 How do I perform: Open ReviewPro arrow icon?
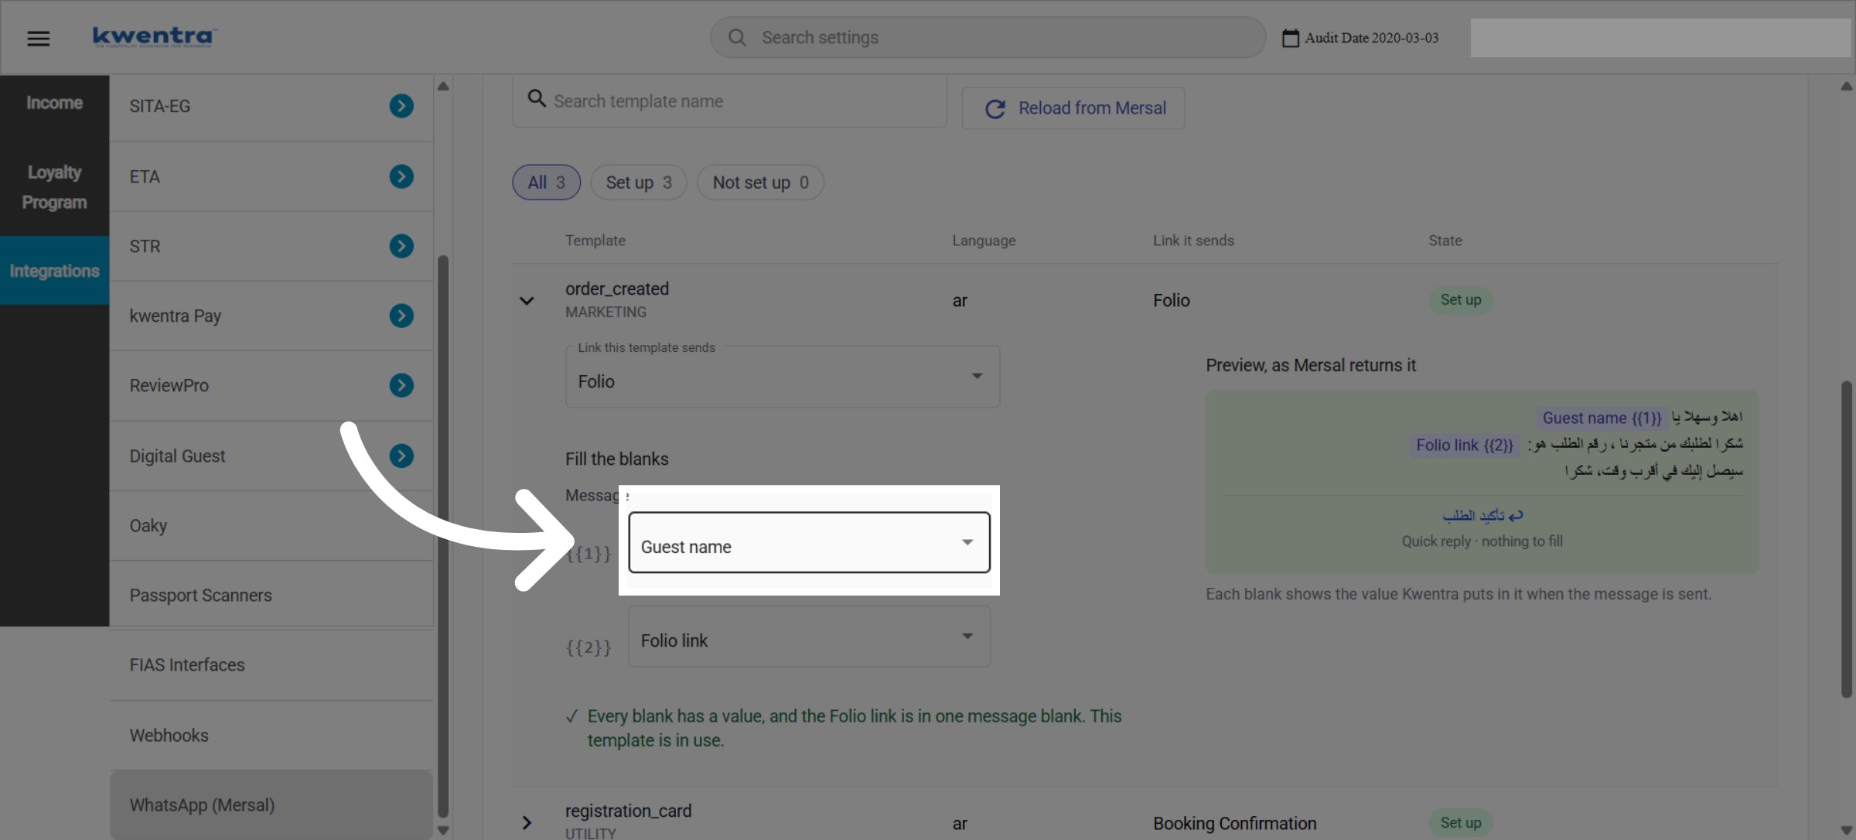401,385
